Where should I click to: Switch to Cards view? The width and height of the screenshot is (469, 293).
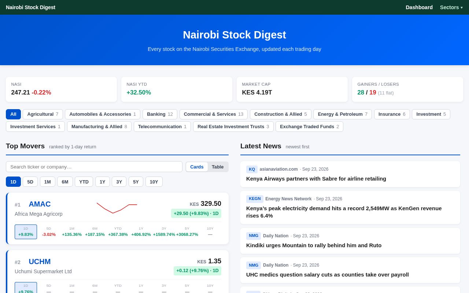[x=197, y=167]
